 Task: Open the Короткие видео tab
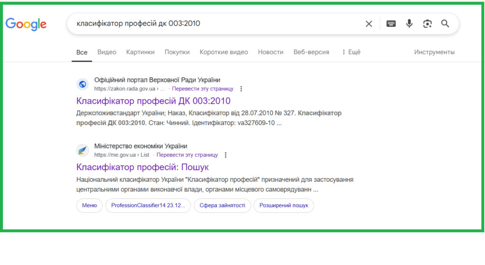tap(224, 52)
